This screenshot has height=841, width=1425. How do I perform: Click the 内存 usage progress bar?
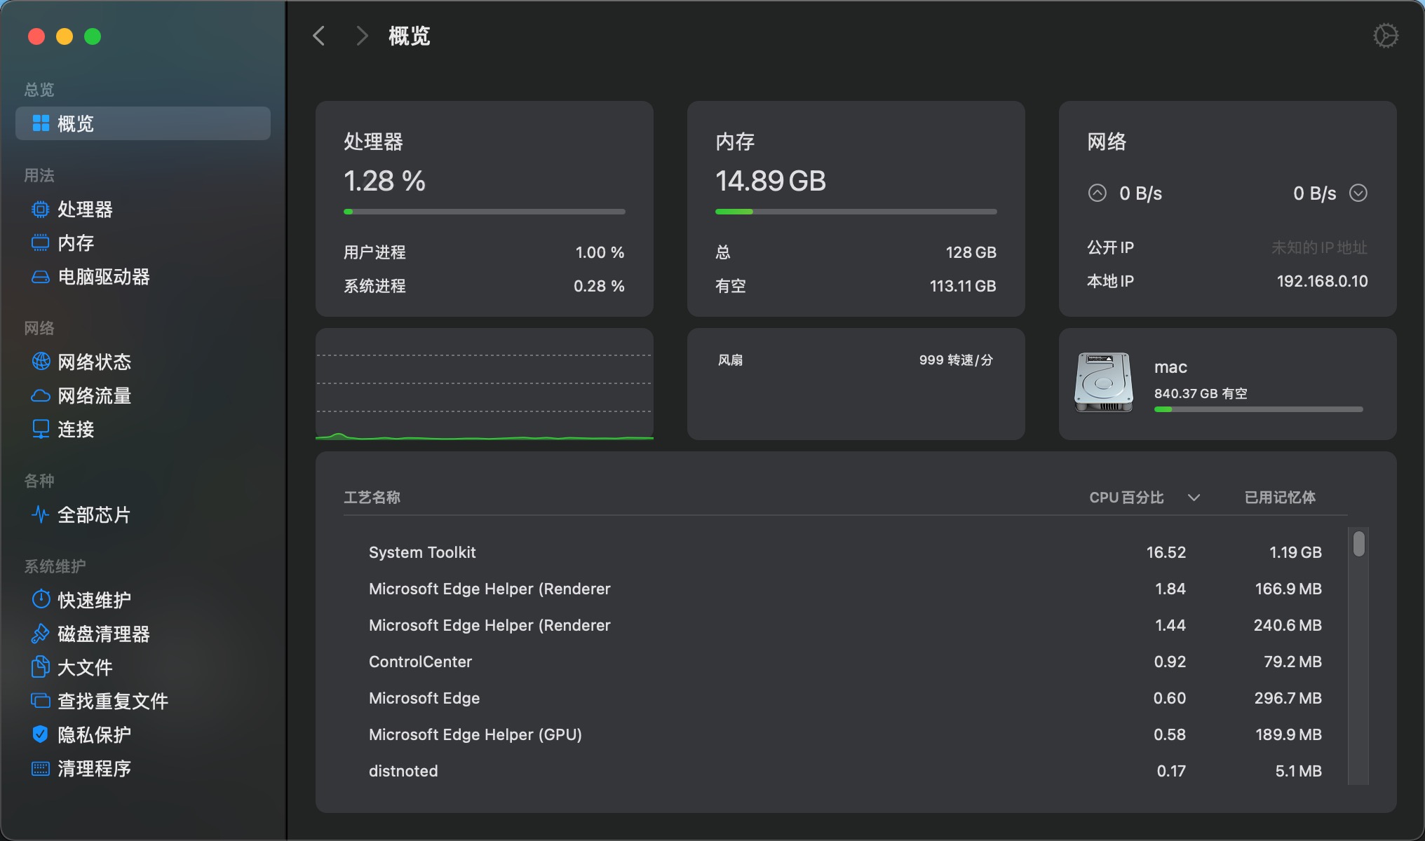pyautogui.click(x=856, y=212)
